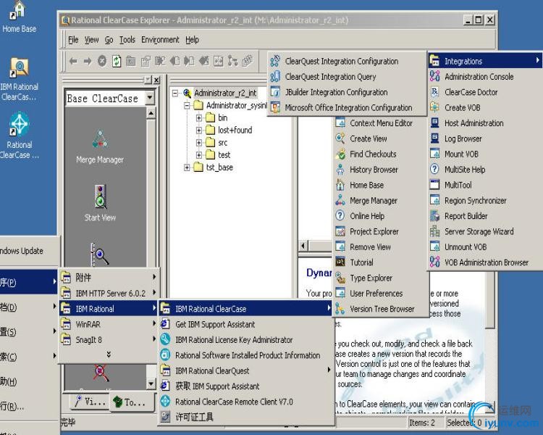Open Project Explorer
Viewport: 543px width, 435px height.
(x=380, y=231)
